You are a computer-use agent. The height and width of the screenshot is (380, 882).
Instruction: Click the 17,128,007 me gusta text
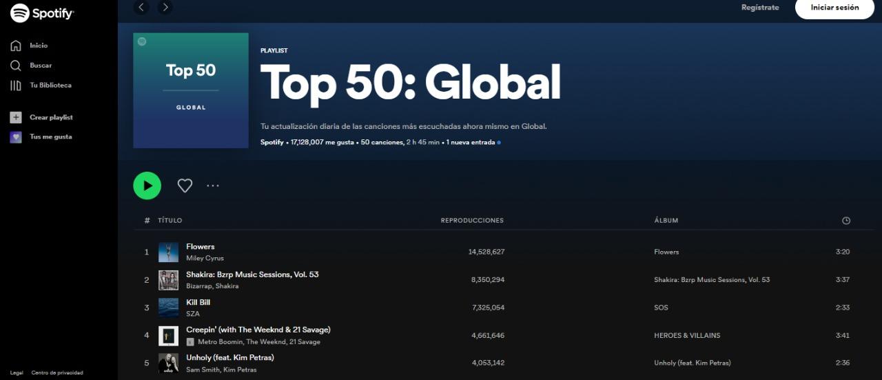[x=322, y=143]
